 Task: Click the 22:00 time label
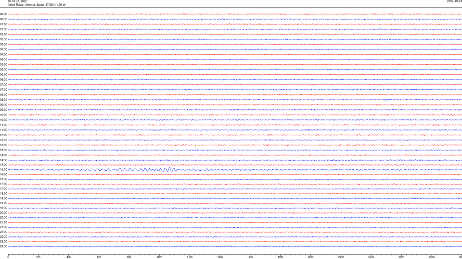pos(3,232)
